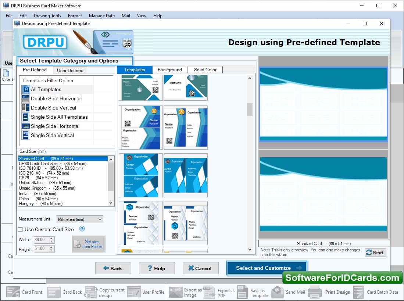Open the Card Batch Data icon
Image resolution: width=404 pixels, height=301 pixels.
358,292
